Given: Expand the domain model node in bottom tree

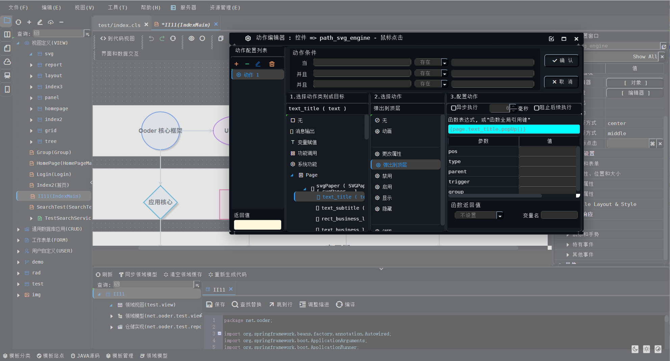Looking at the screenshot, I should (111, 316).
